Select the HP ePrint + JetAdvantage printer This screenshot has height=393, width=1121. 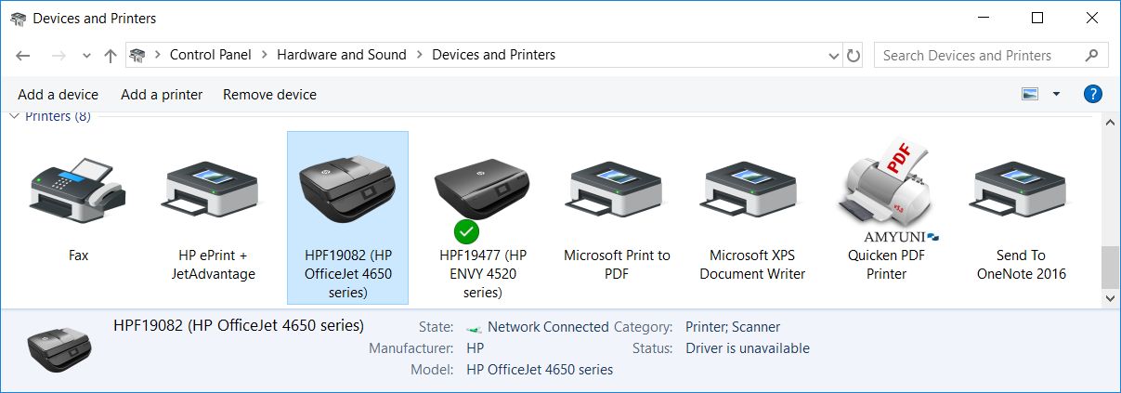coord(213,190)
